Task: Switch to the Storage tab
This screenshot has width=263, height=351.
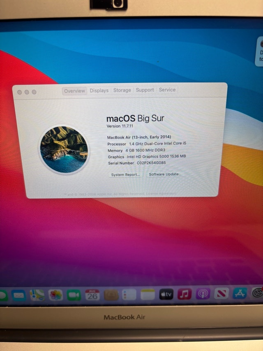Action: tap(122, 90)
